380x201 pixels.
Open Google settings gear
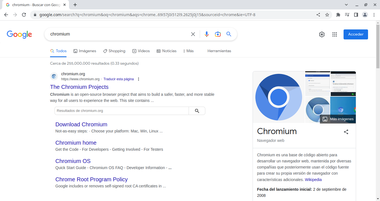(322, 34)
